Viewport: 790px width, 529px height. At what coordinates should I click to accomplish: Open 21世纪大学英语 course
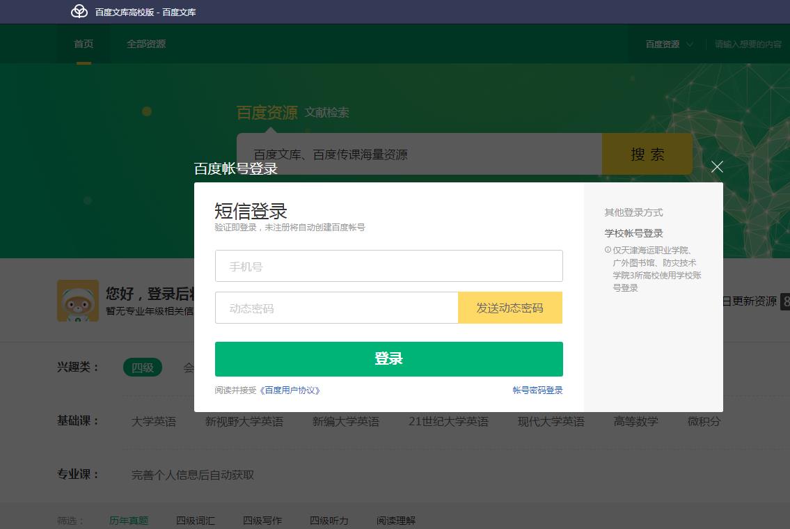pos(448,422)
